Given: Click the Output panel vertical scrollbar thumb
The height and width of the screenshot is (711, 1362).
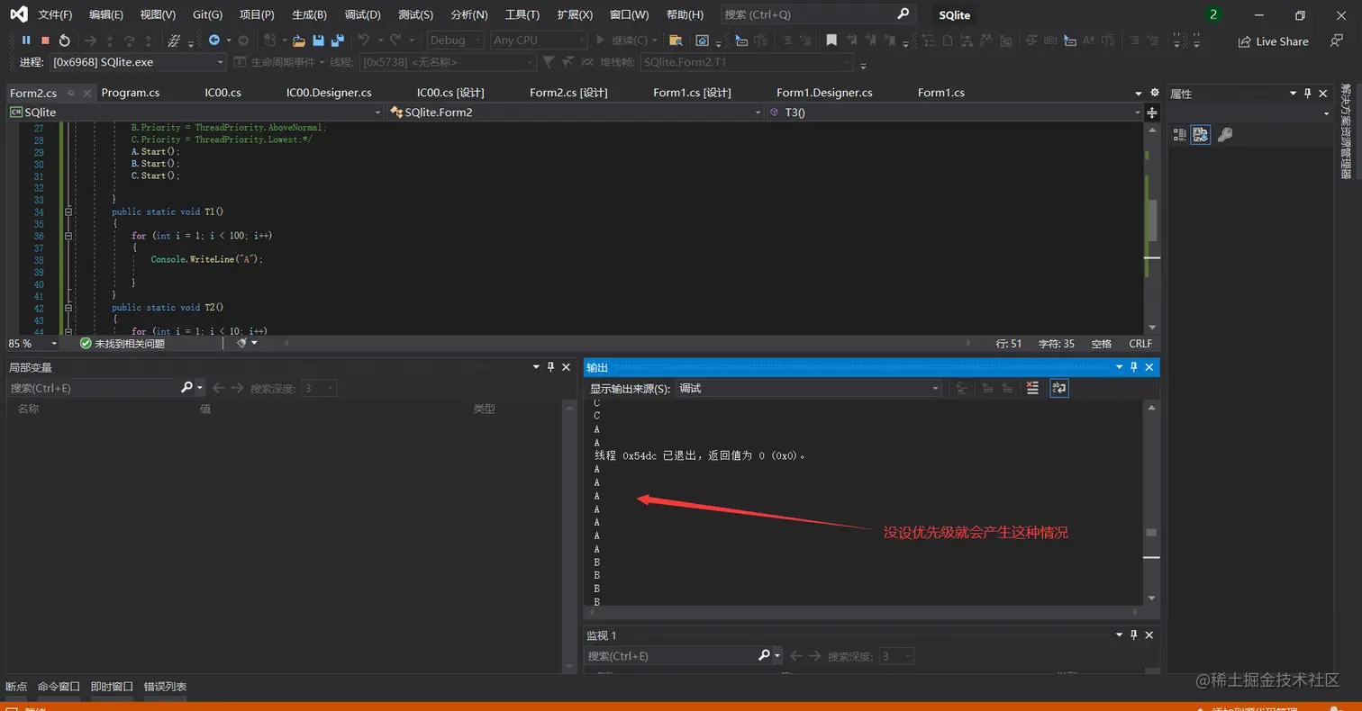Looking at the screenshot, I should [x=1151, y=533].
